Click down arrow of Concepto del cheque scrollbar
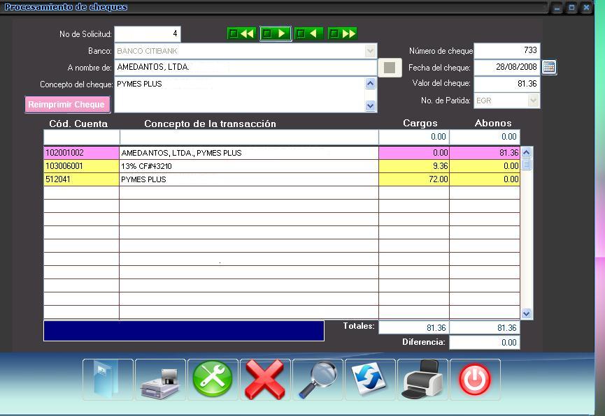The image size is (605, 416). (370, 105)
